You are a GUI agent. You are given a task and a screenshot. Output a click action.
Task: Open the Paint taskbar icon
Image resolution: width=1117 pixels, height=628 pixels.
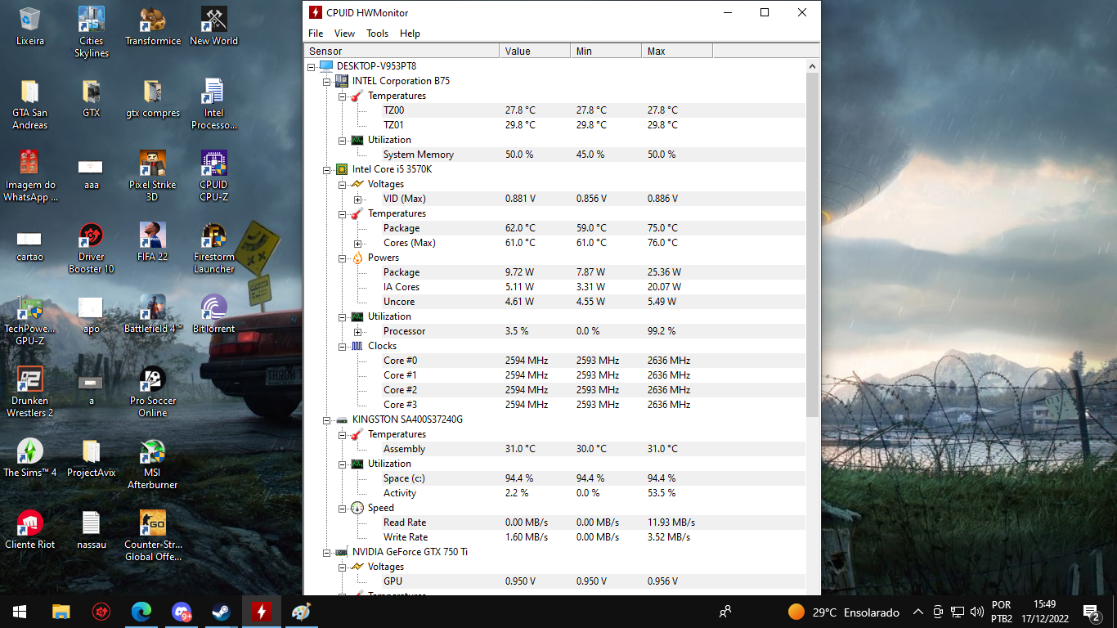301,611
